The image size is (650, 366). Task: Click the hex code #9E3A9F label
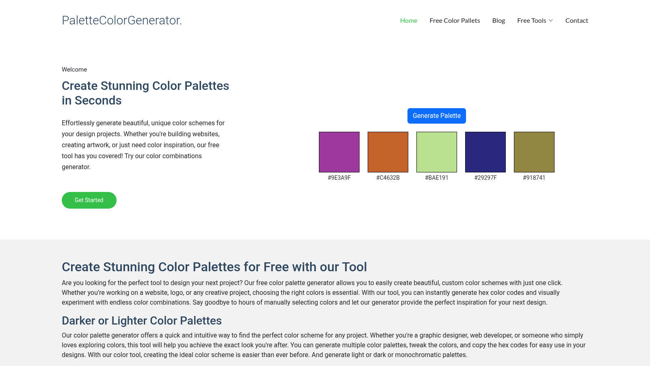pyautogui.click(x=339, y=178)
